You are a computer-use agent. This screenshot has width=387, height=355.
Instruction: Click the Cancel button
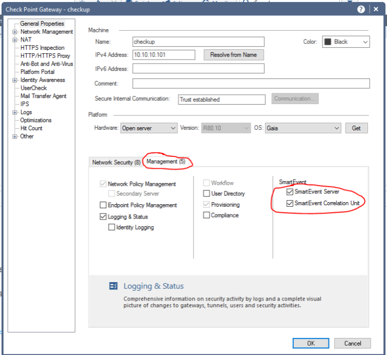[352, 343]
